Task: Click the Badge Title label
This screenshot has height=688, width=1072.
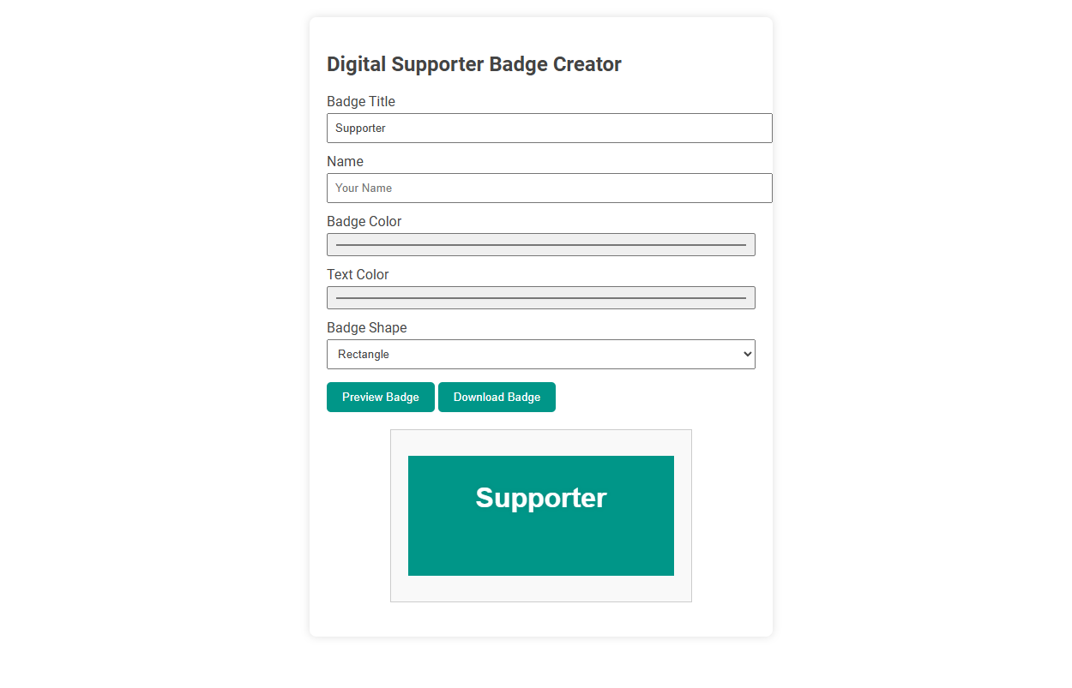Action: click(x=361, y=101)
